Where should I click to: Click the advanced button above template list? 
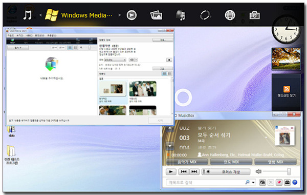click(x=163, y=69)
